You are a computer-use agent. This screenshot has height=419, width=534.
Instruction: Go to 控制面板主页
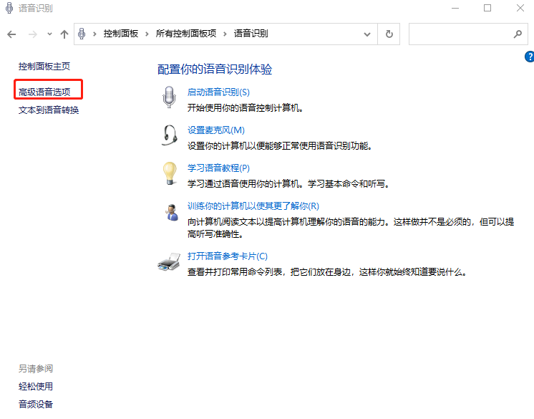pos(44,66)
